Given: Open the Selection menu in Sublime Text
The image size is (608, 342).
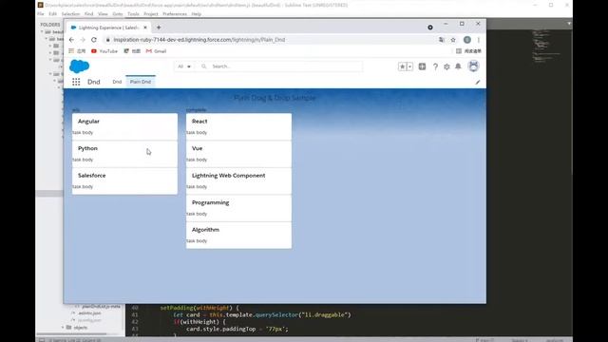Looking at the screenshot, I should tap(70, 14).
